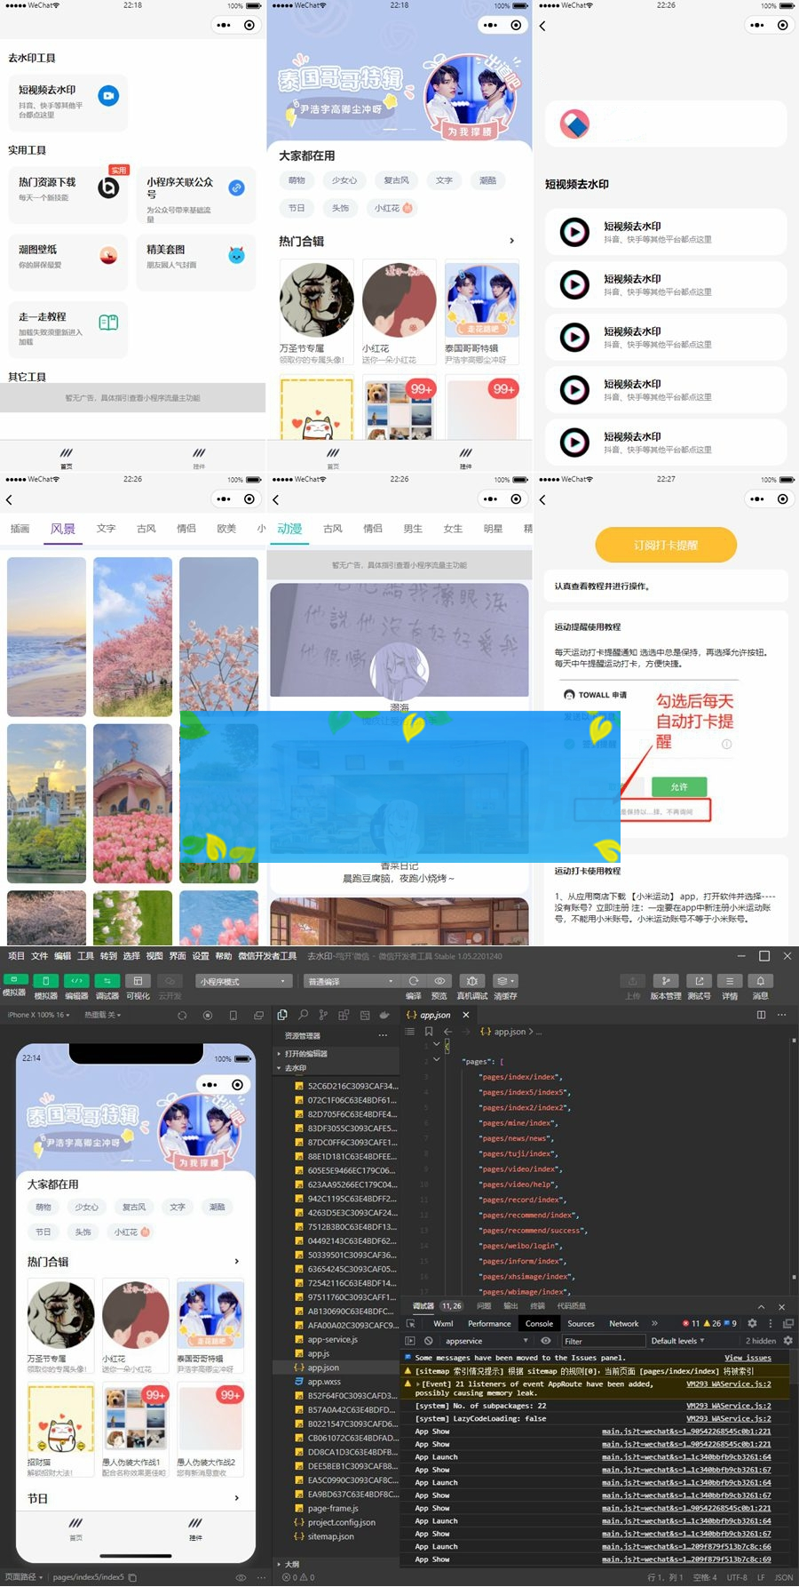This screenshot has width=799, height=1587.
Task: Click the 清缓存 clear cache icon
Action: (505, 981)
